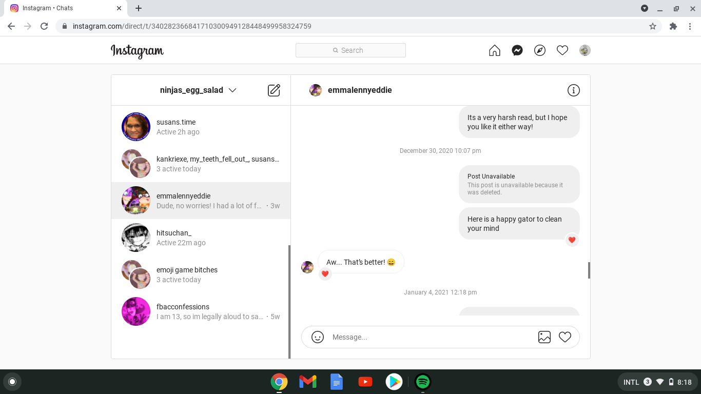Open Chrome extensions puzzle icon

[673, 26]
